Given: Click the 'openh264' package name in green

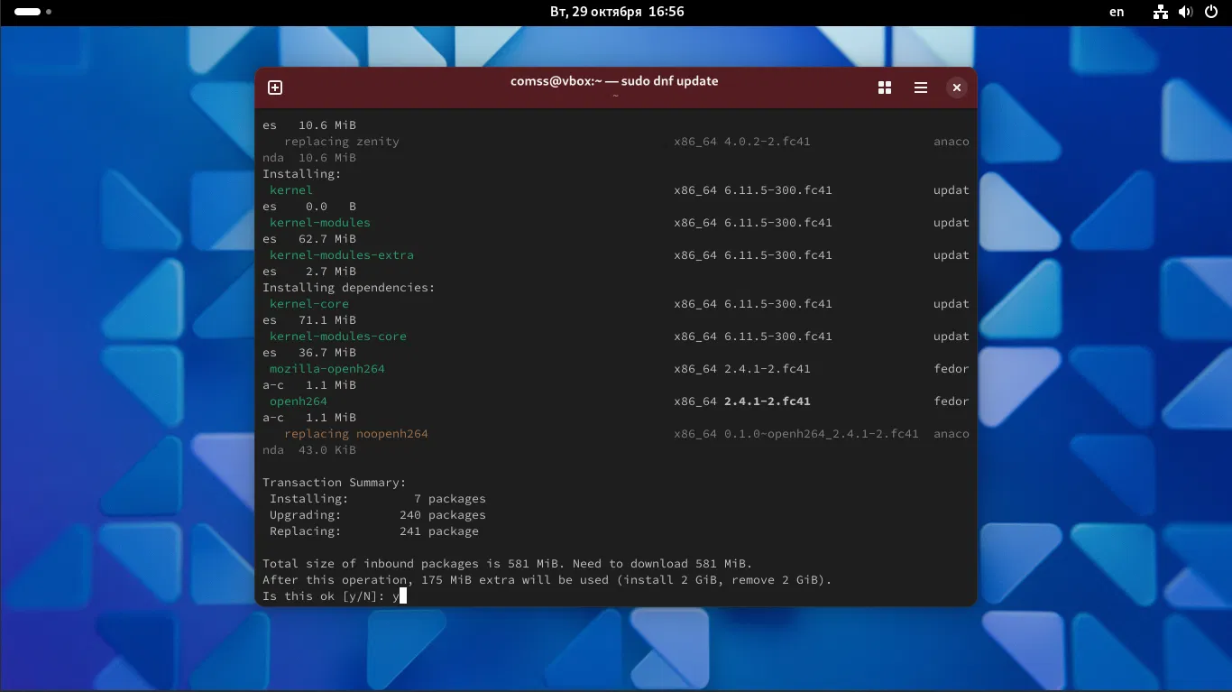Looking at the screenshot, I should pos(299,401).
